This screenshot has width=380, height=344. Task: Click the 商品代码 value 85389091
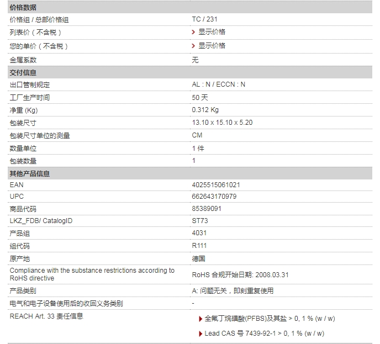click(207, 209)
